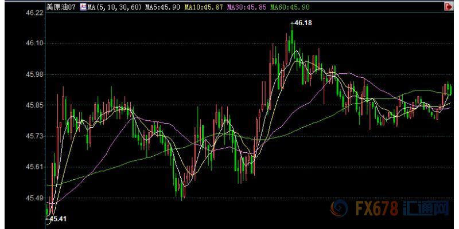Click the 45.73 price axis label
The image size is (459, 229).
point(20,136)
